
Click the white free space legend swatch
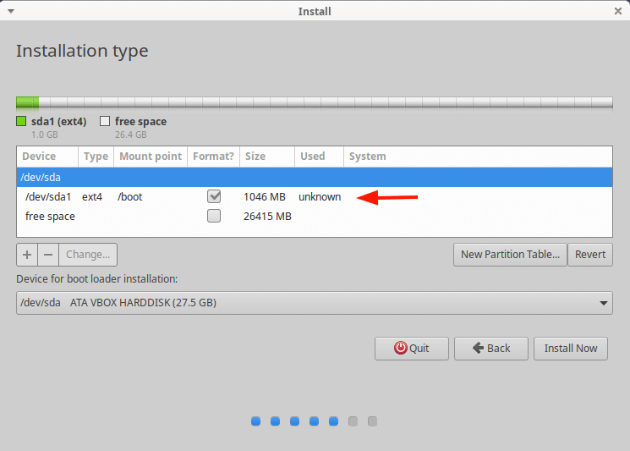pos(105,121)
